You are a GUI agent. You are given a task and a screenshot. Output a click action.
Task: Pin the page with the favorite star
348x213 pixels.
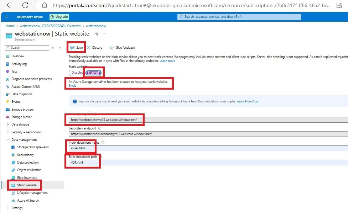(97, 34)
